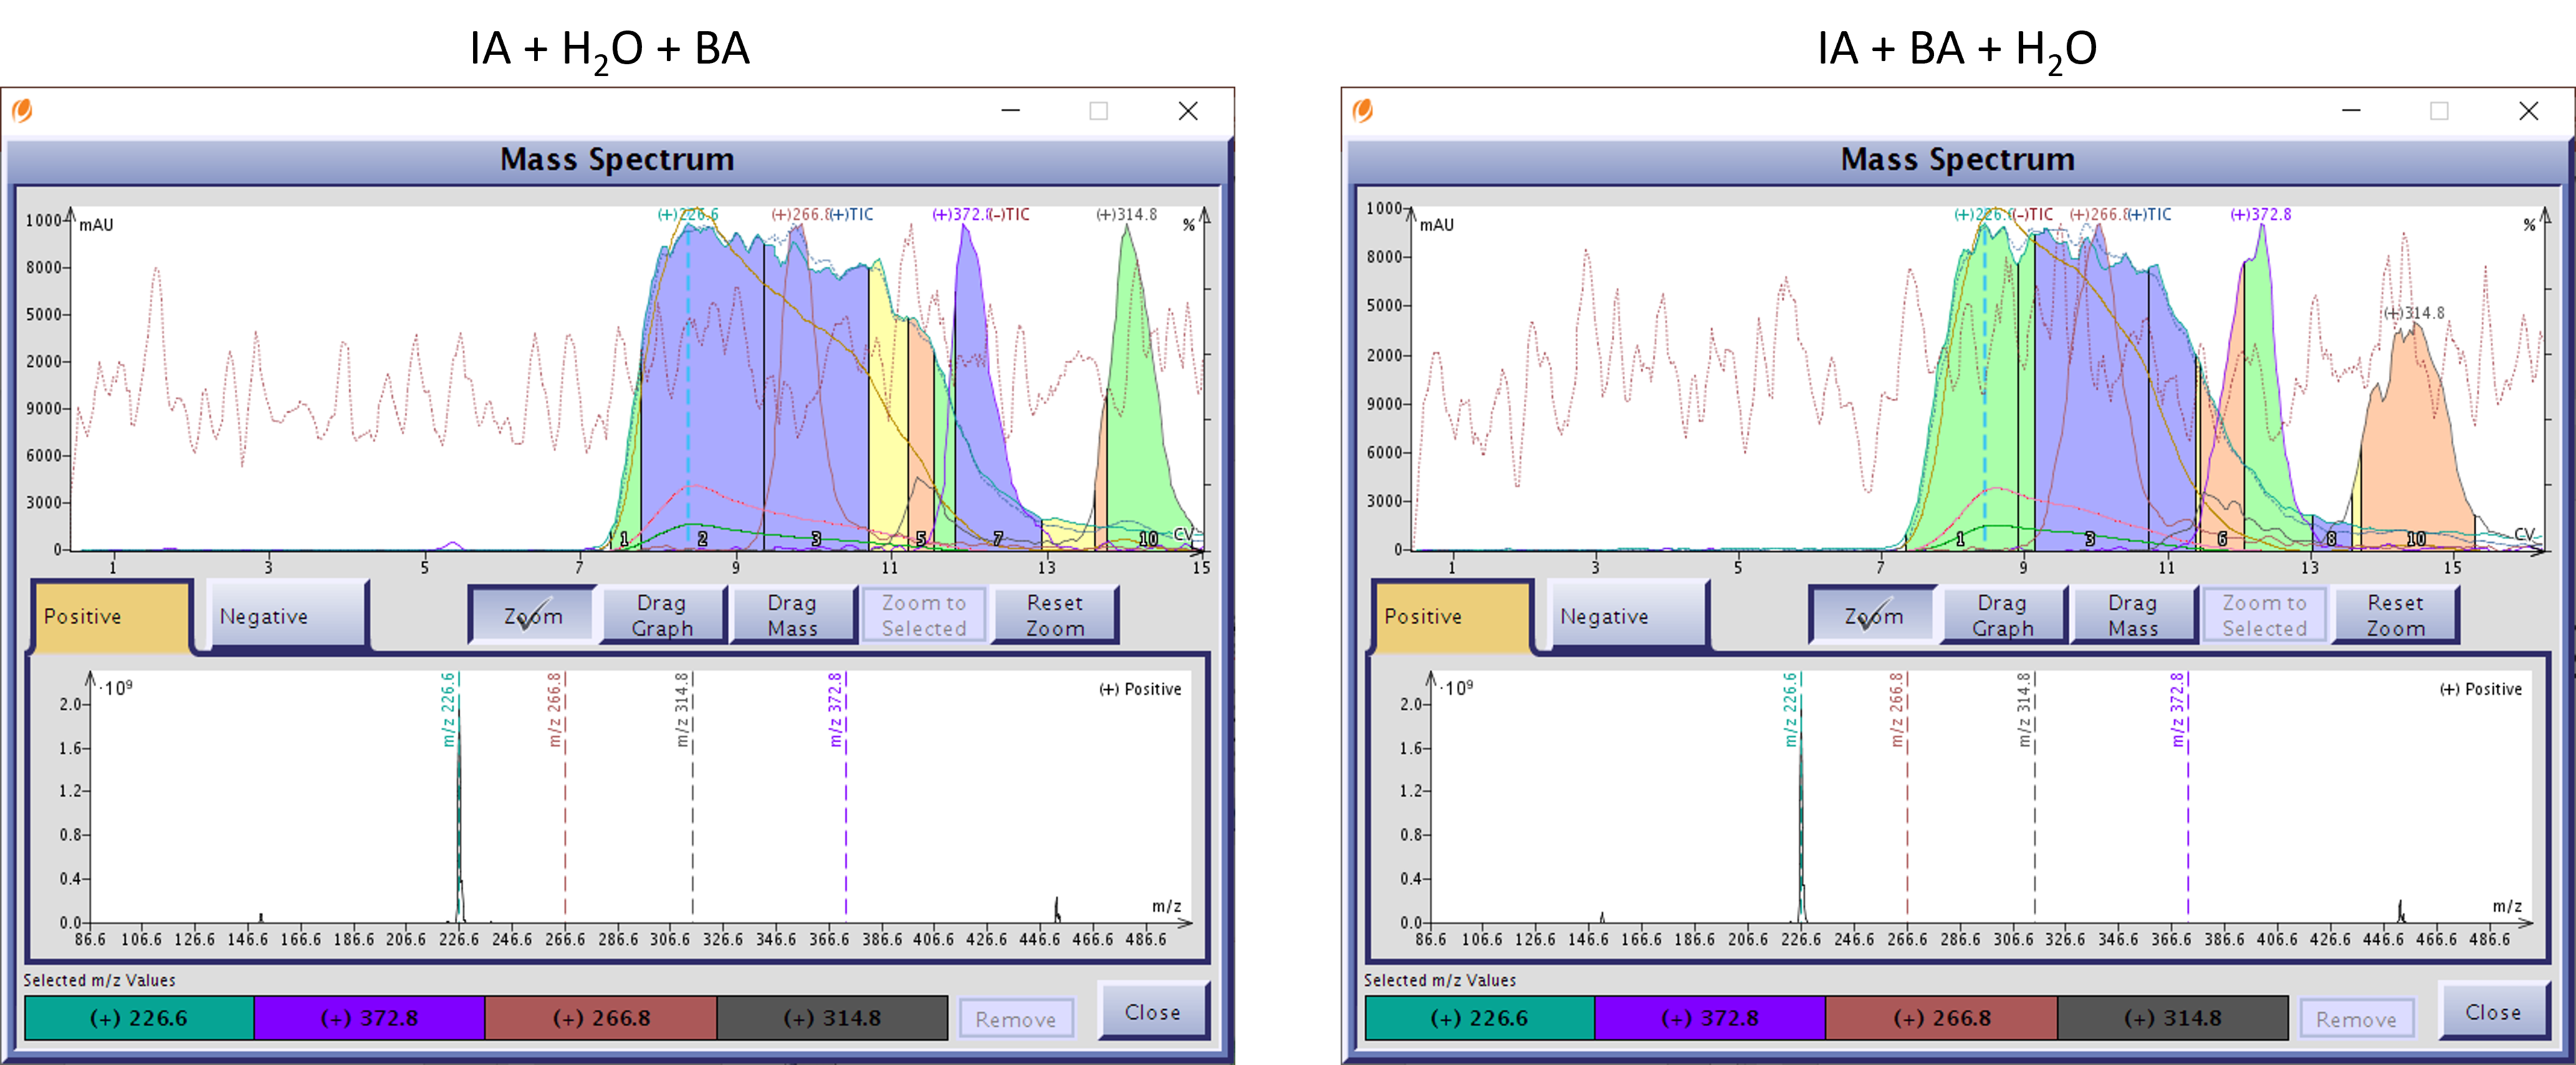Select the (+) 314.8 swatch in left window
The height and width of the screenshot is (1065, 2576).
pos(832,1018)
